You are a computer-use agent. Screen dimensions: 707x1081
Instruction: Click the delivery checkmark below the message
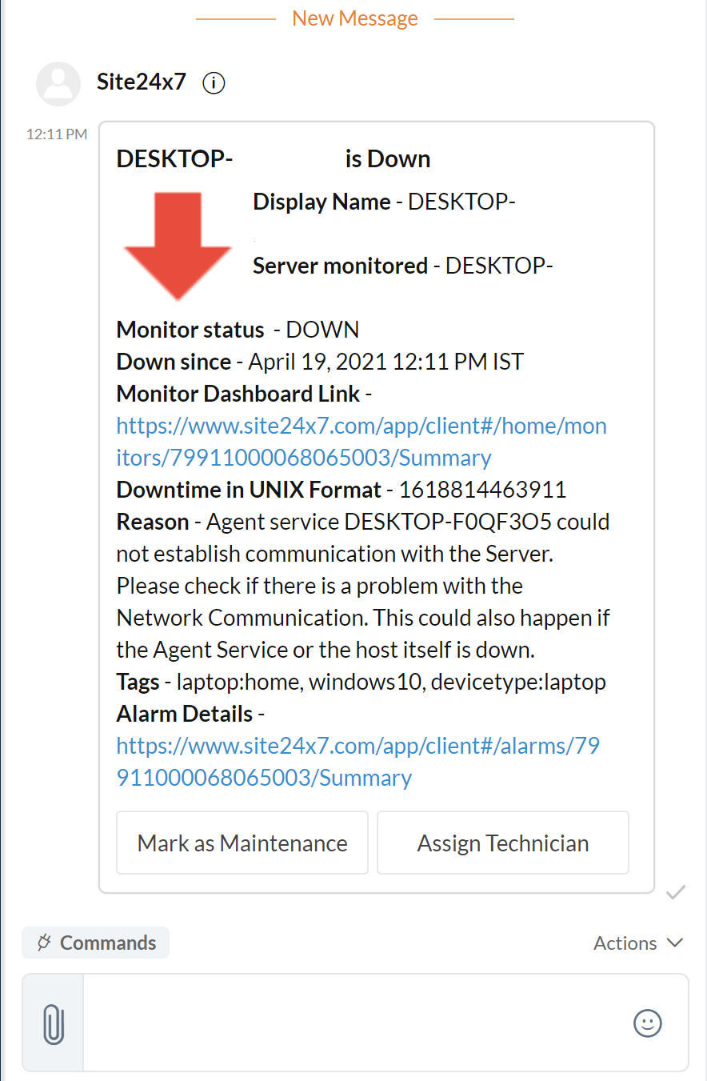[676, 892]
